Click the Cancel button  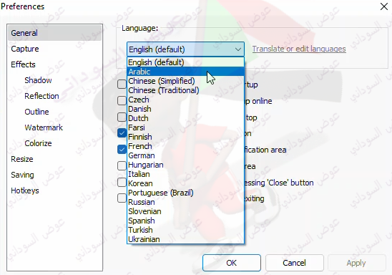coord(294,263)
